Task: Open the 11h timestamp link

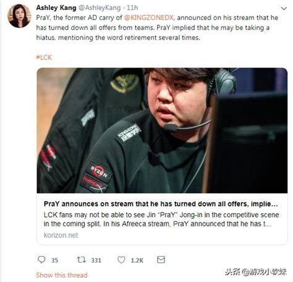Action: (x=132, y=7)
